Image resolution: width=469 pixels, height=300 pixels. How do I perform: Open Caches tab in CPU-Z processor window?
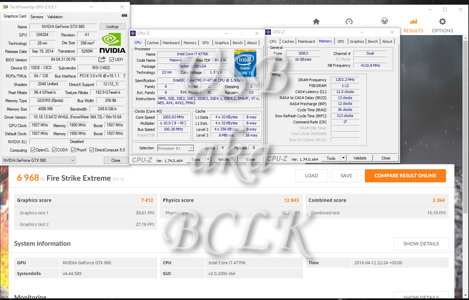click(x=153, y=43)
